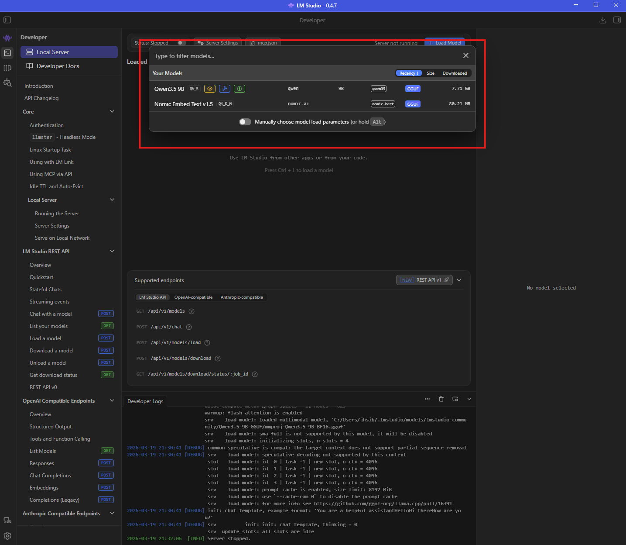Screen dimensions: 626x545
Task: Select the LM Studio API endpoints tab
Action: tap(153, 297)
